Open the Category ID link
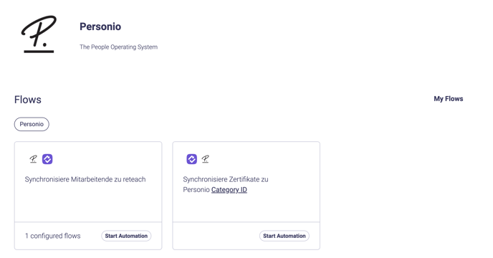This screenshot has width=493, height=258. coord(229,190)
